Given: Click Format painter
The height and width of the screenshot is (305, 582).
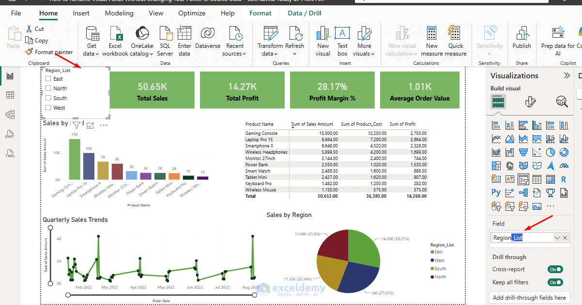Looking at the screenshot, I should coord(49,52).
